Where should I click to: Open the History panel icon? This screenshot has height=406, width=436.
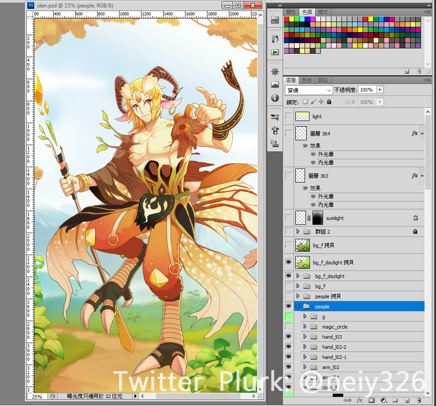(275, 39)
